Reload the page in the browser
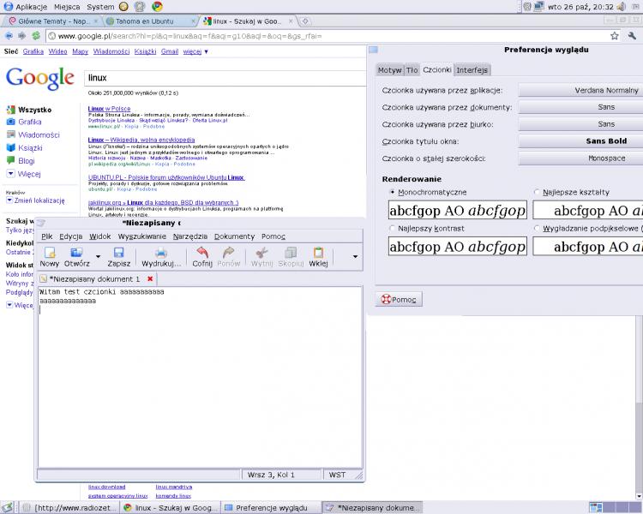Screen dimensions: 643x514 pos(35,36)
